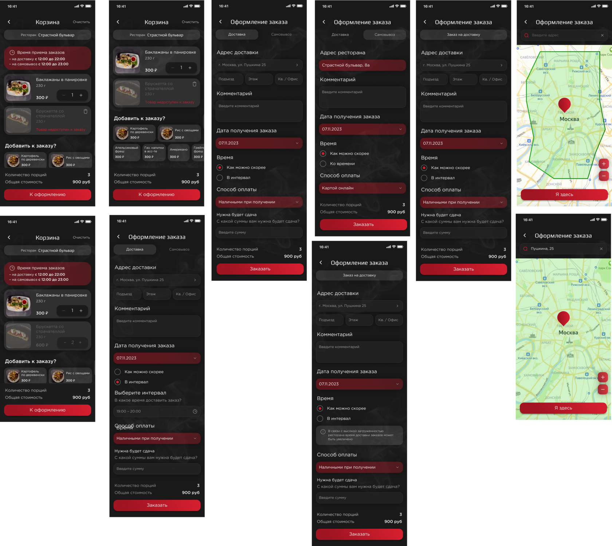
Task: Click minus icon beside disabled quantity 2
Action: click(x=65, y=342)
